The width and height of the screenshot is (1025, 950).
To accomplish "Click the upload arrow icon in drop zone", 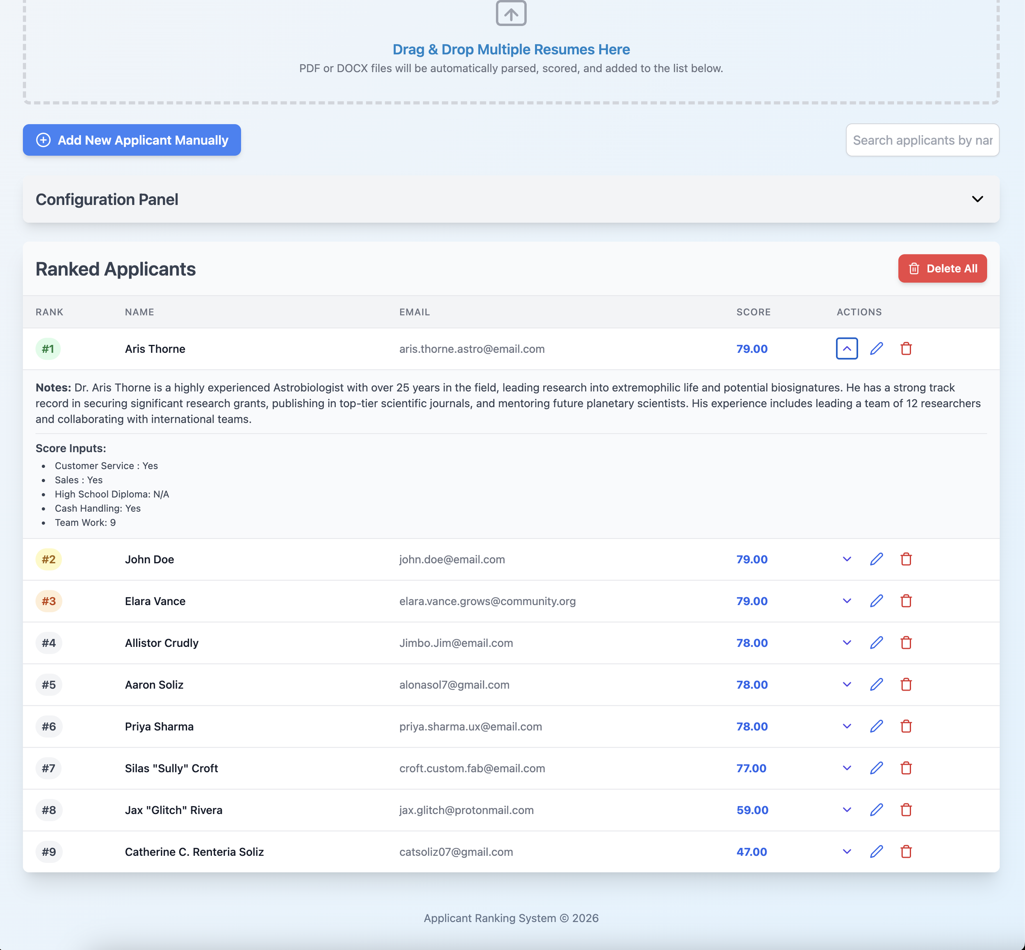I will [x=510, y=14].
